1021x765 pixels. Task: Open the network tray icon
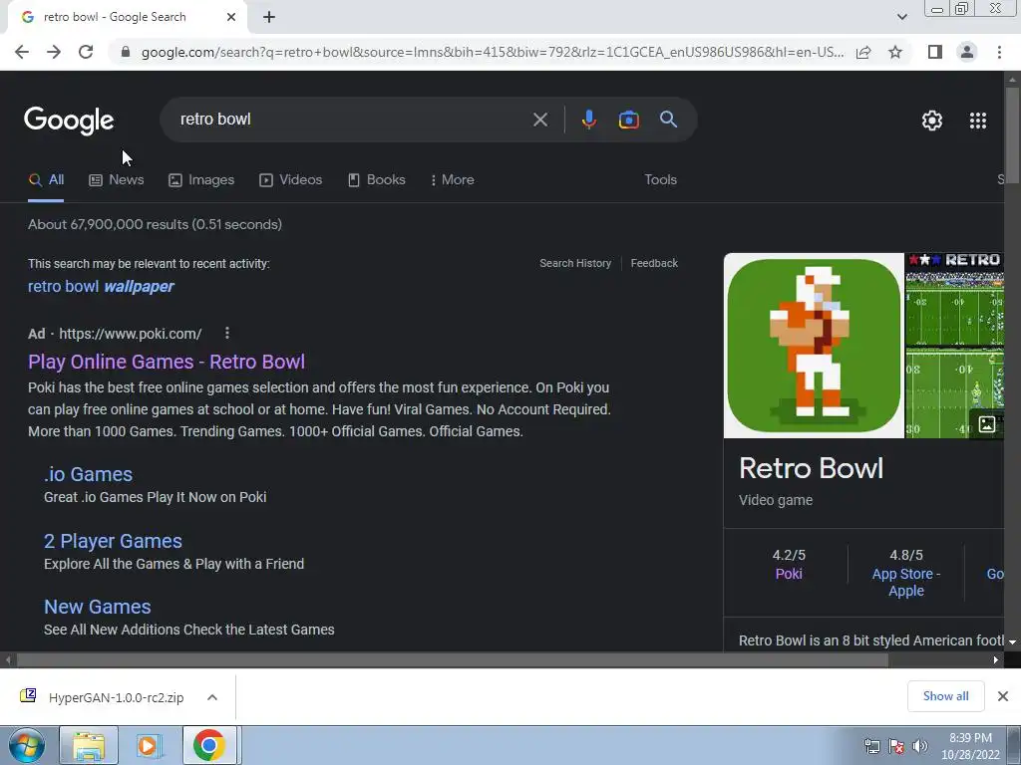pyautogui.click(x=871, y=746)
